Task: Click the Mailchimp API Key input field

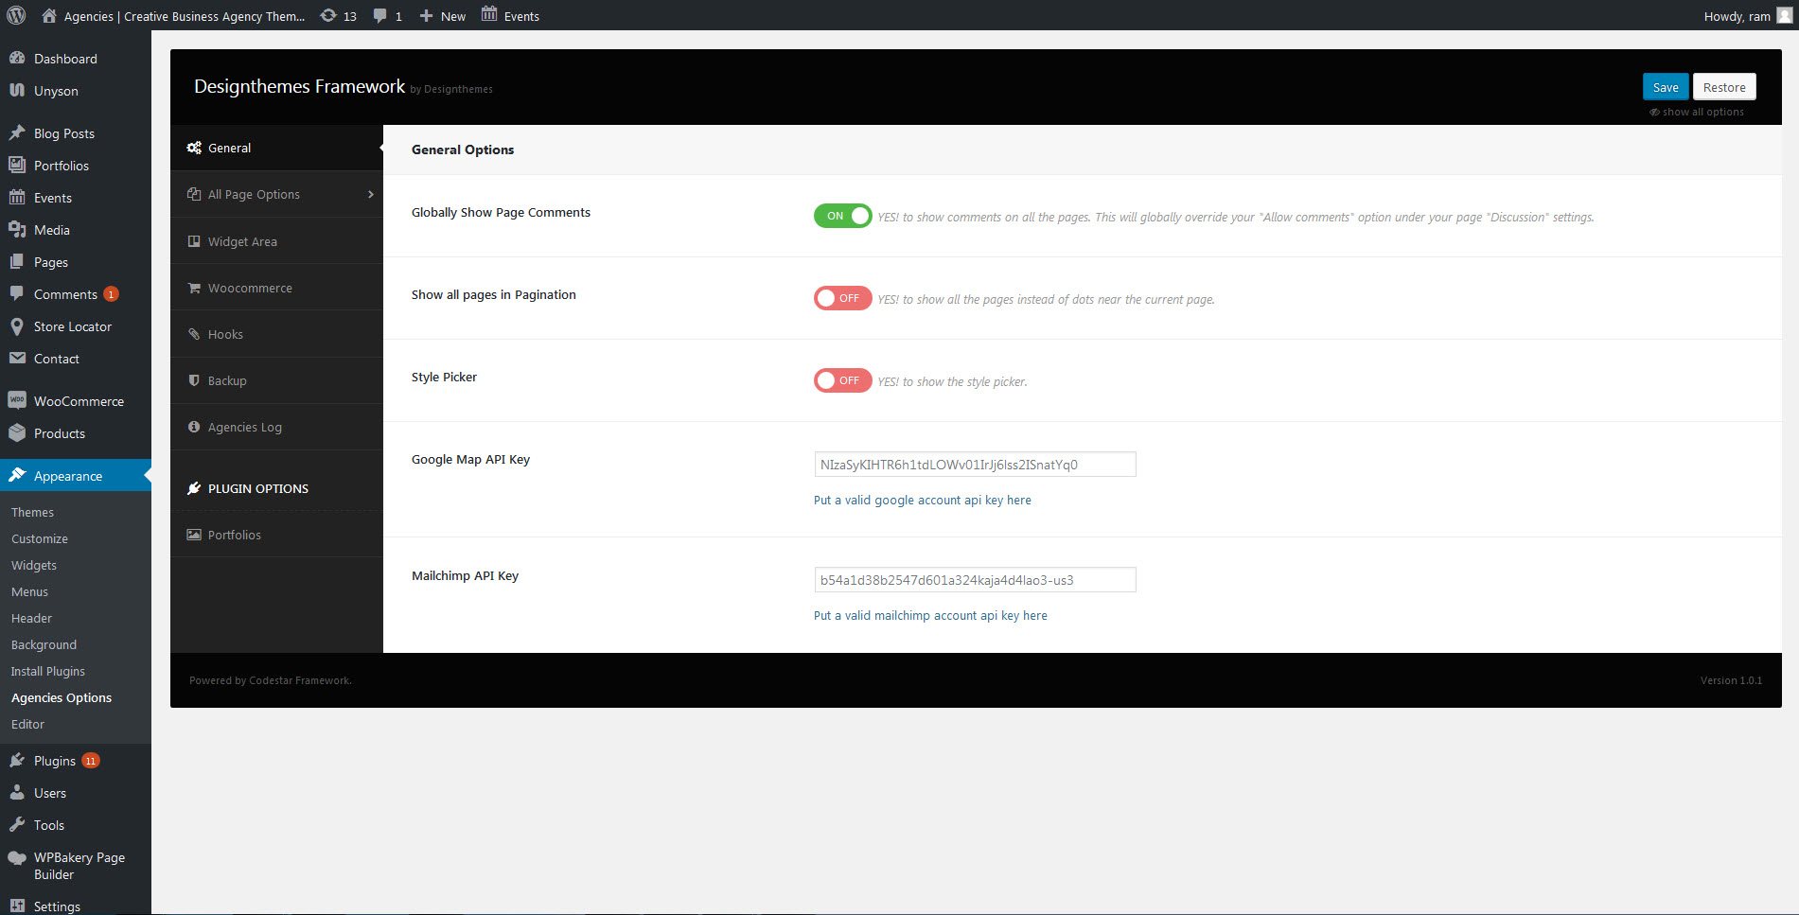Action: tap(974, 579)
